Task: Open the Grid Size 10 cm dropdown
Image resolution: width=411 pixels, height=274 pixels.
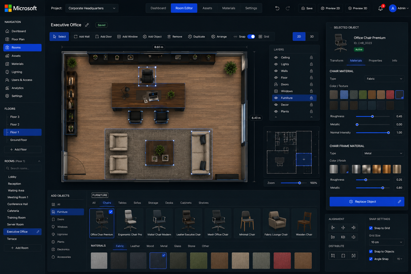Action: [x=387, y=242]
